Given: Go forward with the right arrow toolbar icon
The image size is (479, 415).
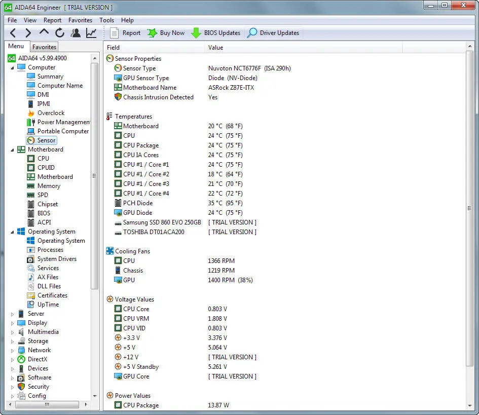Looking at the screenshot, I should point(28,32).
